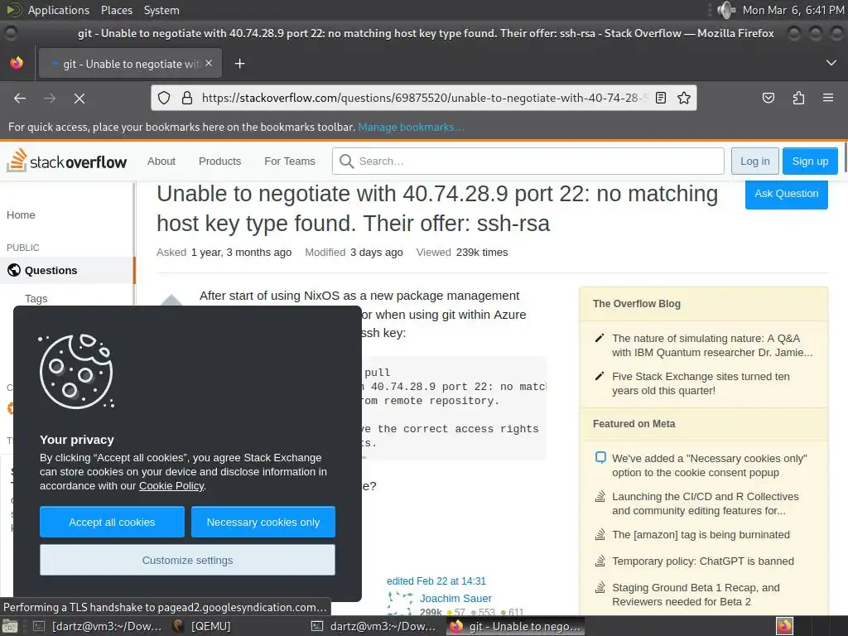This screenshot has height=636, width=848.
Task: Open the Firefox hamburger menu
Action: 828,98
